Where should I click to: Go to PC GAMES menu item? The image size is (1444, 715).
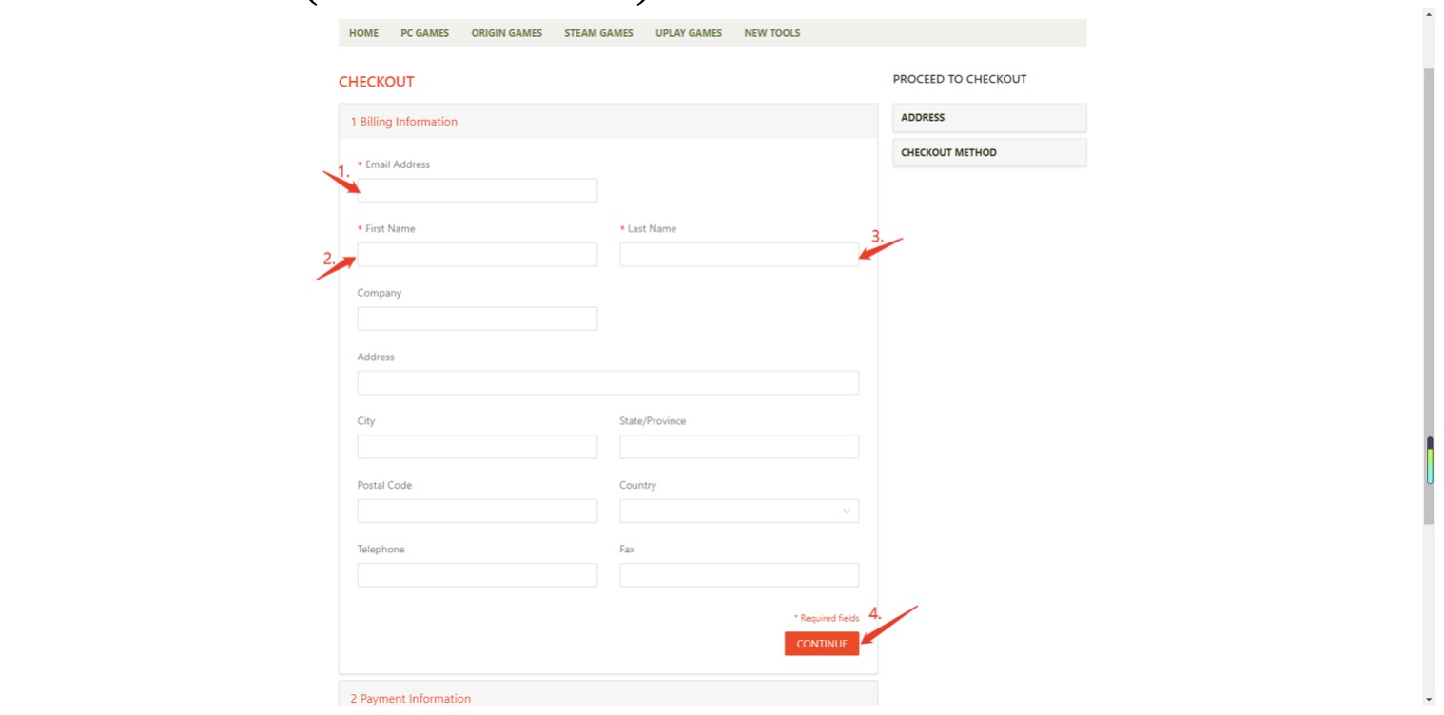tap(424, 33)
